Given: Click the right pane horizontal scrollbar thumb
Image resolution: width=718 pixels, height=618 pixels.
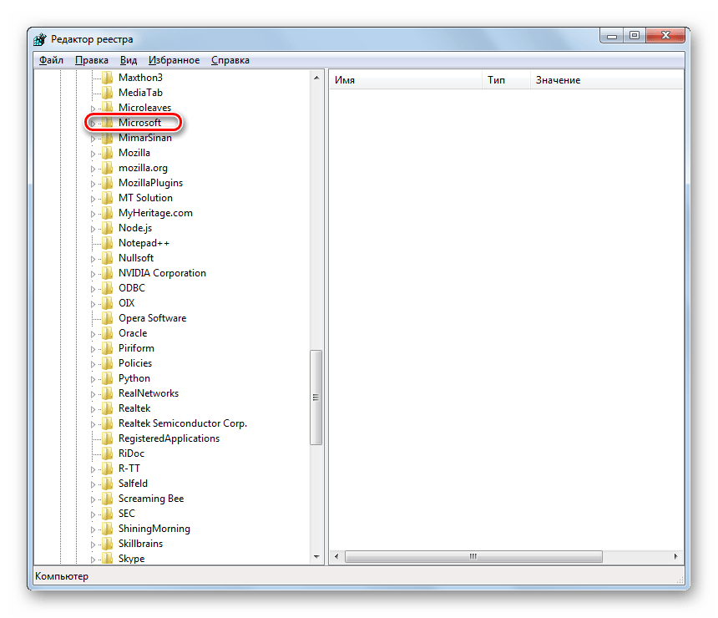Looking at the screenshot, I should coord(472,556).
